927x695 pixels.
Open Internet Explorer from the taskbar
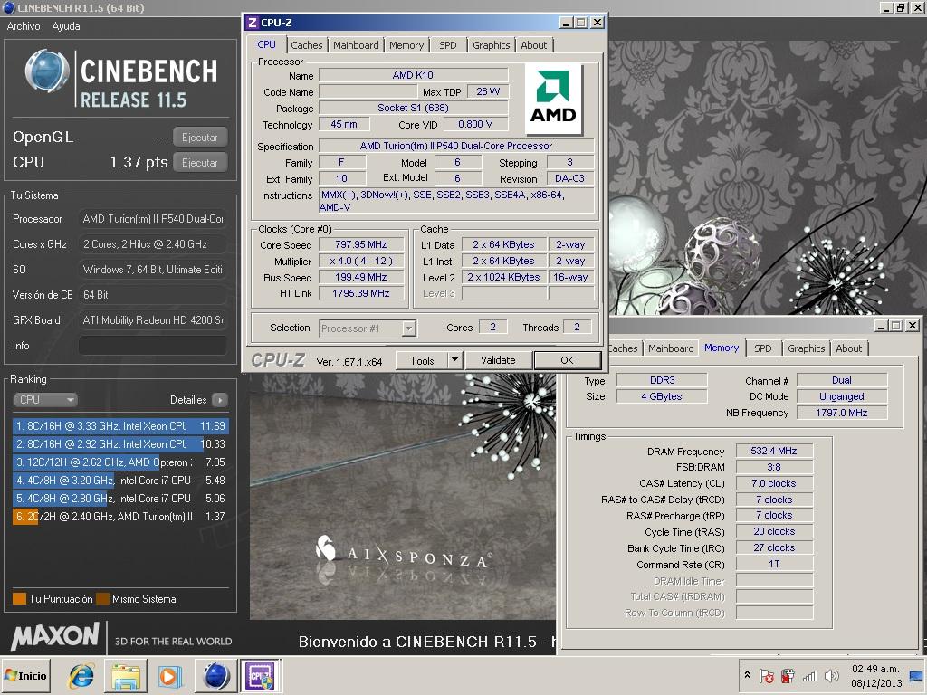(81, 676)
